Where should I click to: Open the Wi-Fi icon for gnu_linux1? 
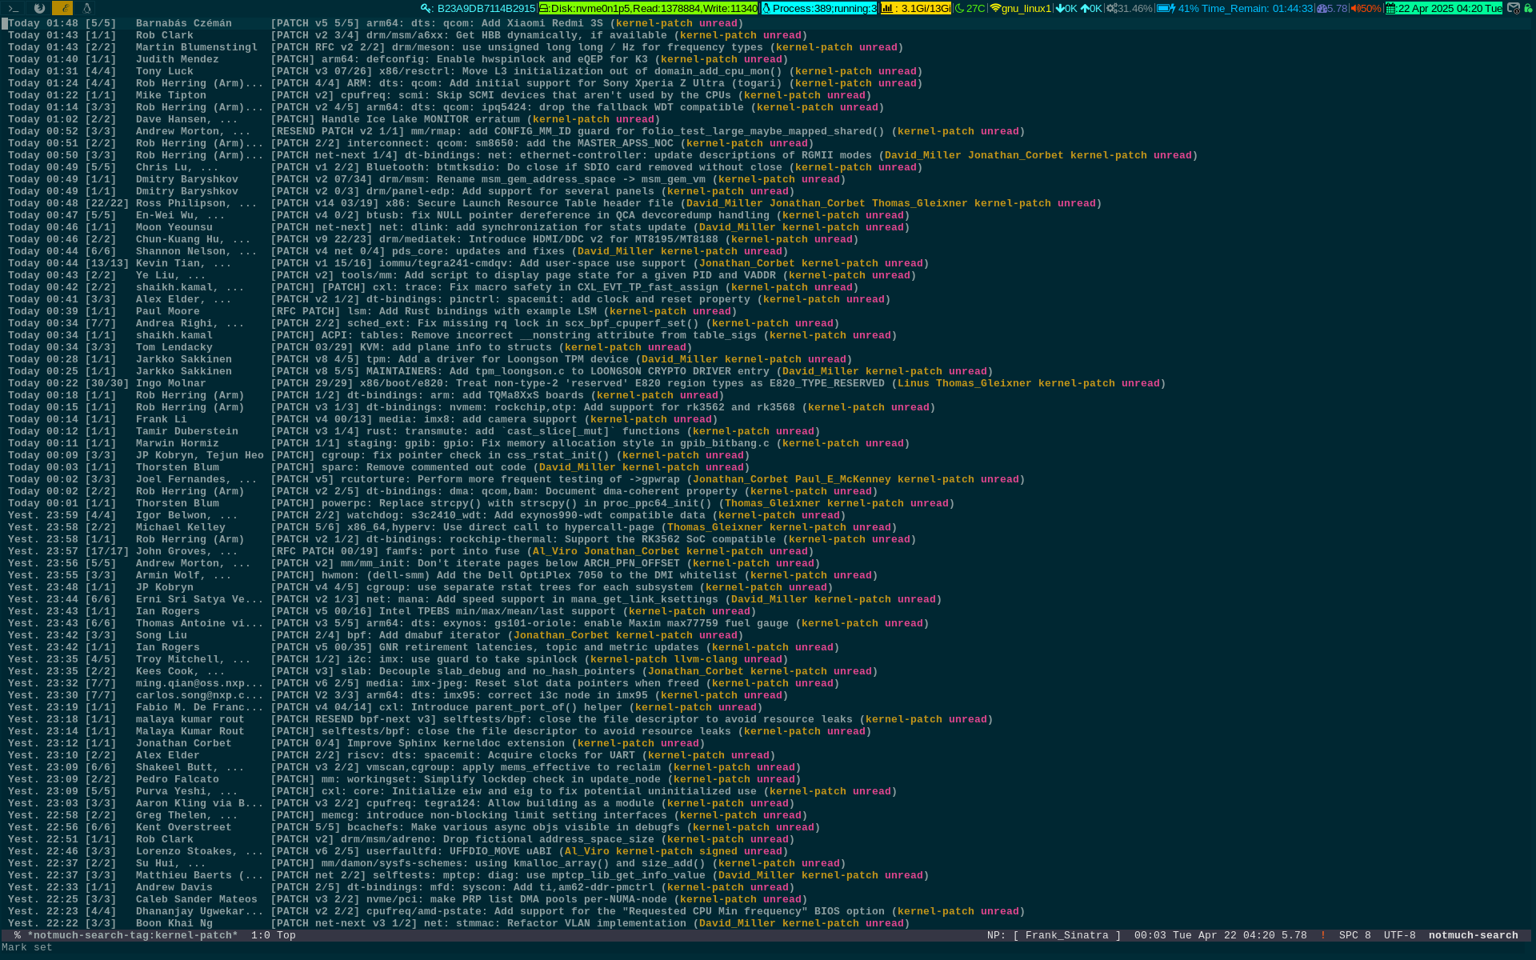[x=995, y=8]
